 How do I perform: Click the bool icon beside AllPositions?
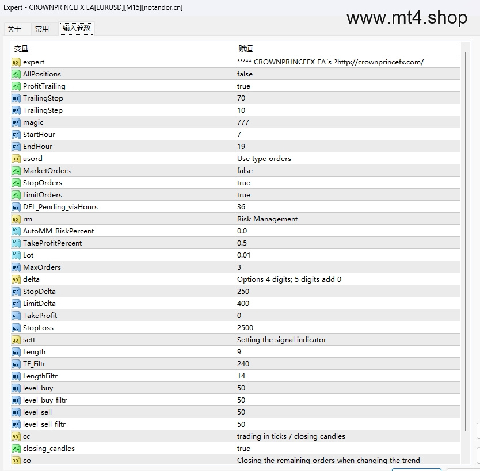16,74
